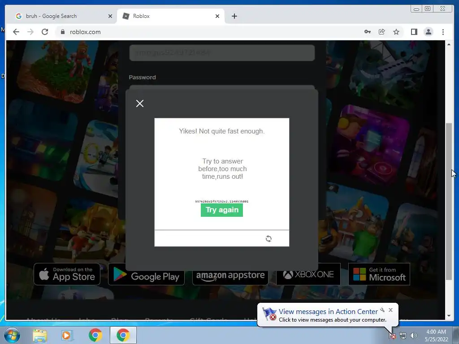Open the Chrome profile avatar

pos(428,32)
